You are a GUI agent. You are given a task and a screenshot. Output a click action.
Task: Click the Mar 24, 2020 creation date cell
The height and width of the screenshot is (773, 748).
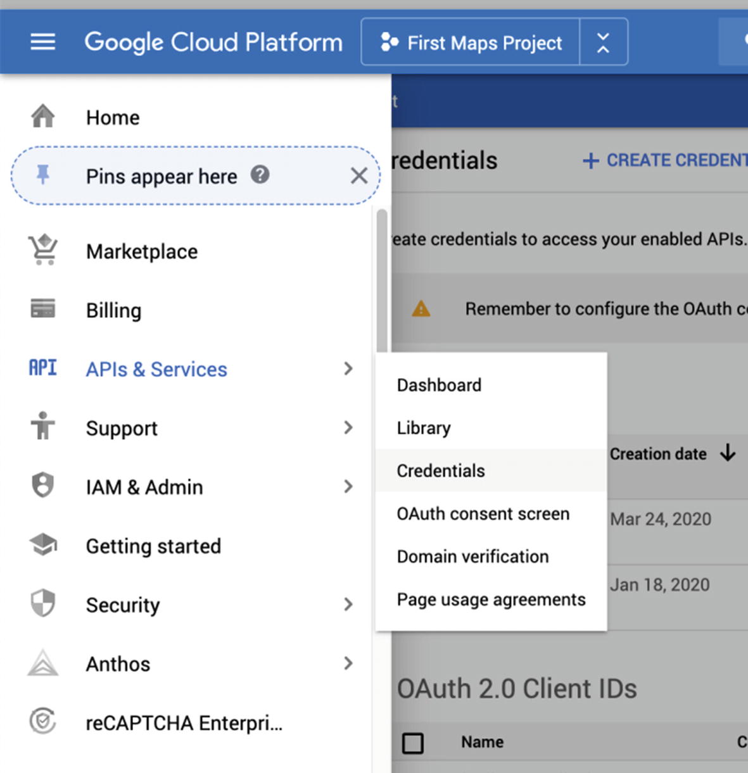tap(661, 519)
